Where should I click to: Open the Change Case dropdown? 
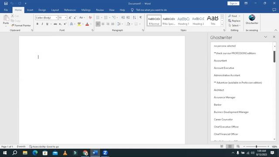click(x=82, y=17)
